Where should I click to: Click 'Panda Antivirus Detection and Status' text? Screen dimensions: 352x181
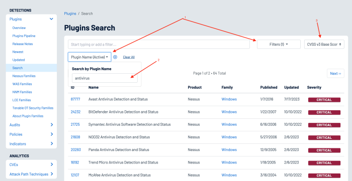(x=118, y=149)
